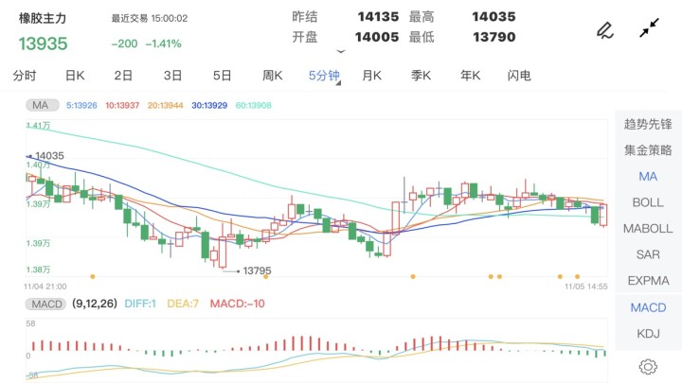
Task: Click the -200 price change value
Action: tap(124, 44)
